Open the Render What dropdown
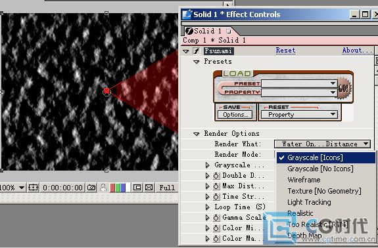This screenshot has width=378, height=248. (x=322, y=144)
